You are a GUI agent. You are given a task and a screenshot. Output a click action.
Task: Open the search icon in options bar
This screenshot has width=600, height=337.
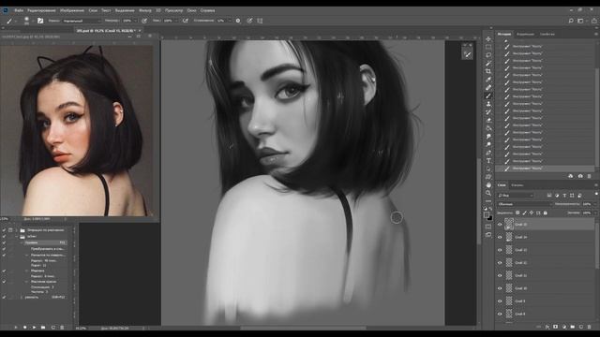[x=571, y=21]
